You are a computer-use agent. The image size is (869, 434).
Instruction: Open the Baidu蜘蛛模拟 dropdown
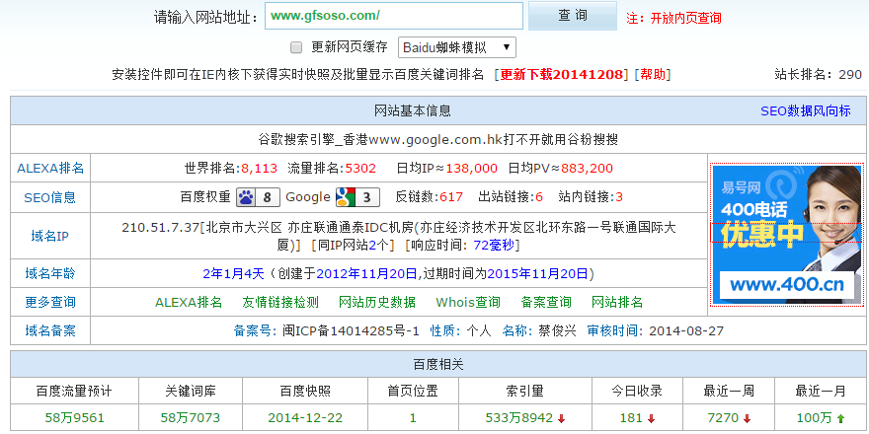456,47
